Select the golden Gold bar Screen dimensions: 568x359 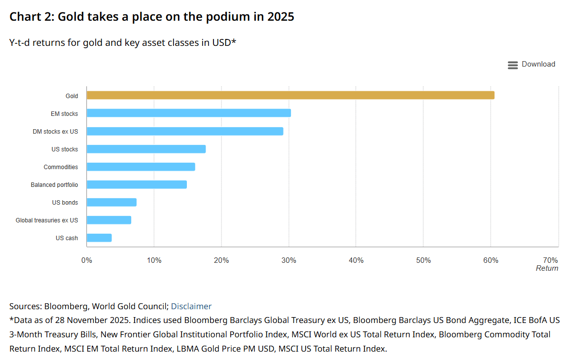pos(290,95)
